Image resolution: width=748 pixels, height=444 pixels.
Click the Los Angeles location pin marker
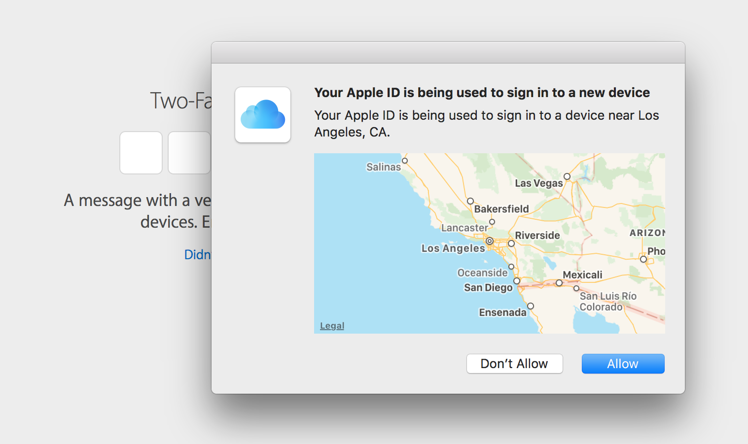[489, 241]
